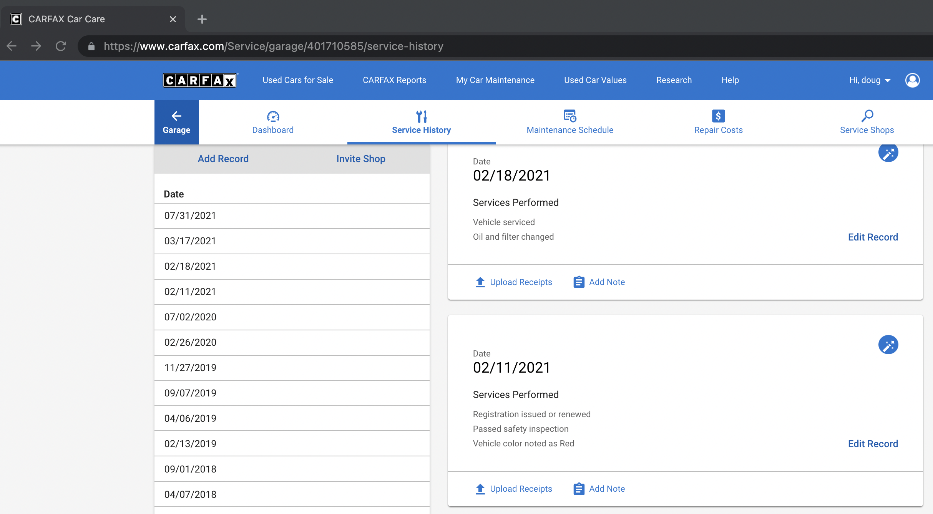Click 'Oil and filter changed' service text
This screenshot has width=933, height=514.
pos(513,237)
